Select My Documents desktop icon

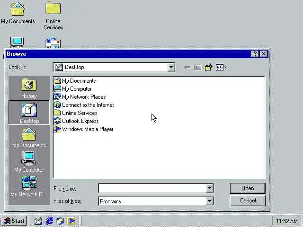pyautogui.click(x=18, y=13)
